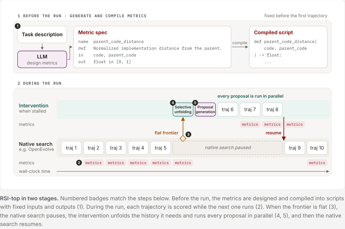
Task: Click the 'Intervention' row label
Action: tap(34, 106)
